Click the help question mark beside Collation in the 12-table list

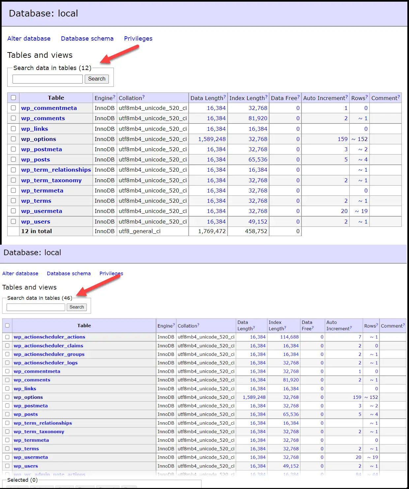[x=143, y=97]
